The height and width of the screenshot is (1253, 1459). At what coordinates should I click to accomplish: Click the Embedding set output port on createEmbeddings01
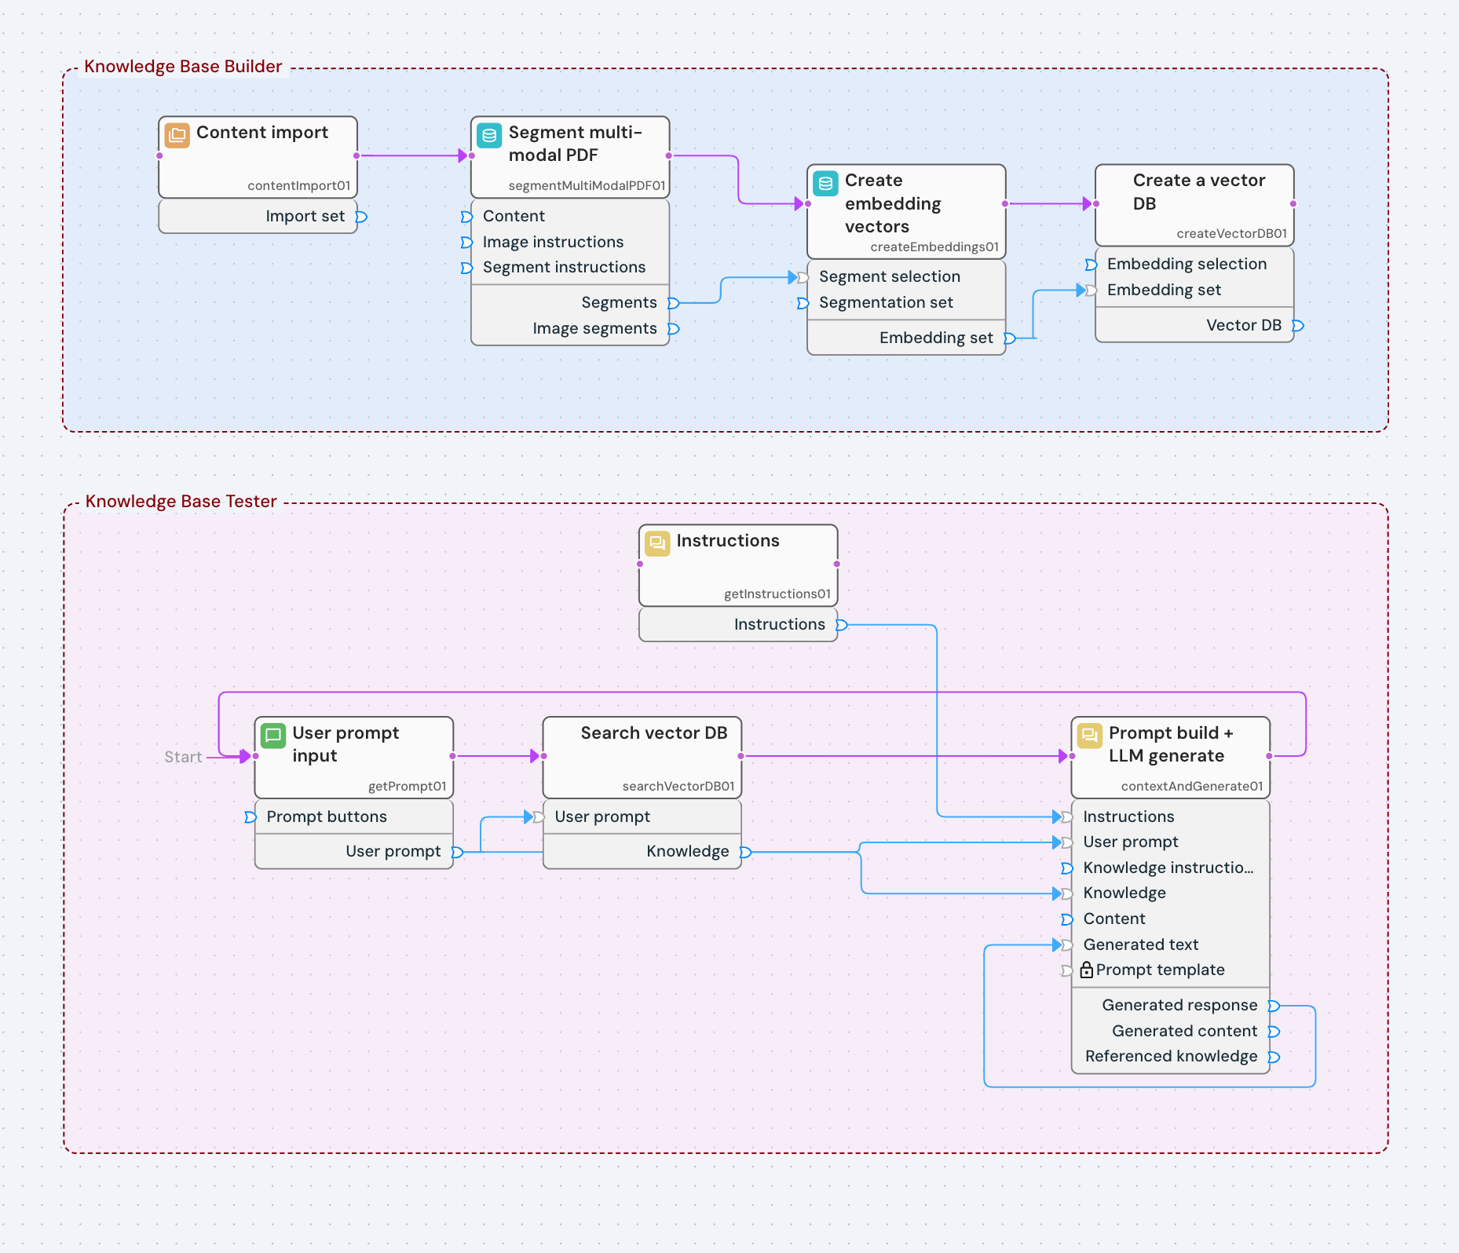tap(1010, 338)
